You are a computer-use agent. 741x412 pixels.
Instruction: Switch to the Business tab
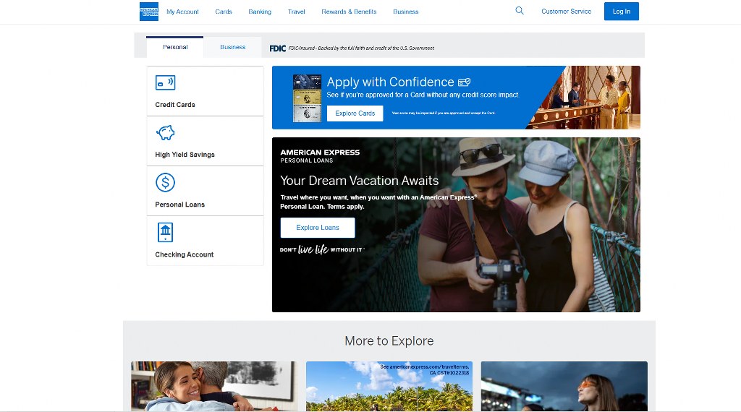pyautogui.click(x=232, y=47)
